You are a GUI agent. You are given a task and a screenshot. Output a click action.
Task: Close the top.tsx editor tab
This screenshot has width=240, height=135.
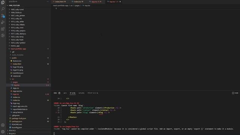pos(120,1)
